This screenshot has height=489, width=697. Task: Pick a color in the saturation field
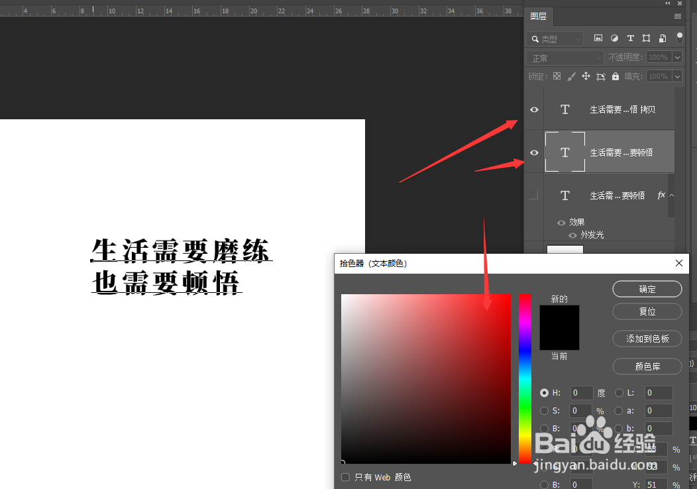coord(426,379)
